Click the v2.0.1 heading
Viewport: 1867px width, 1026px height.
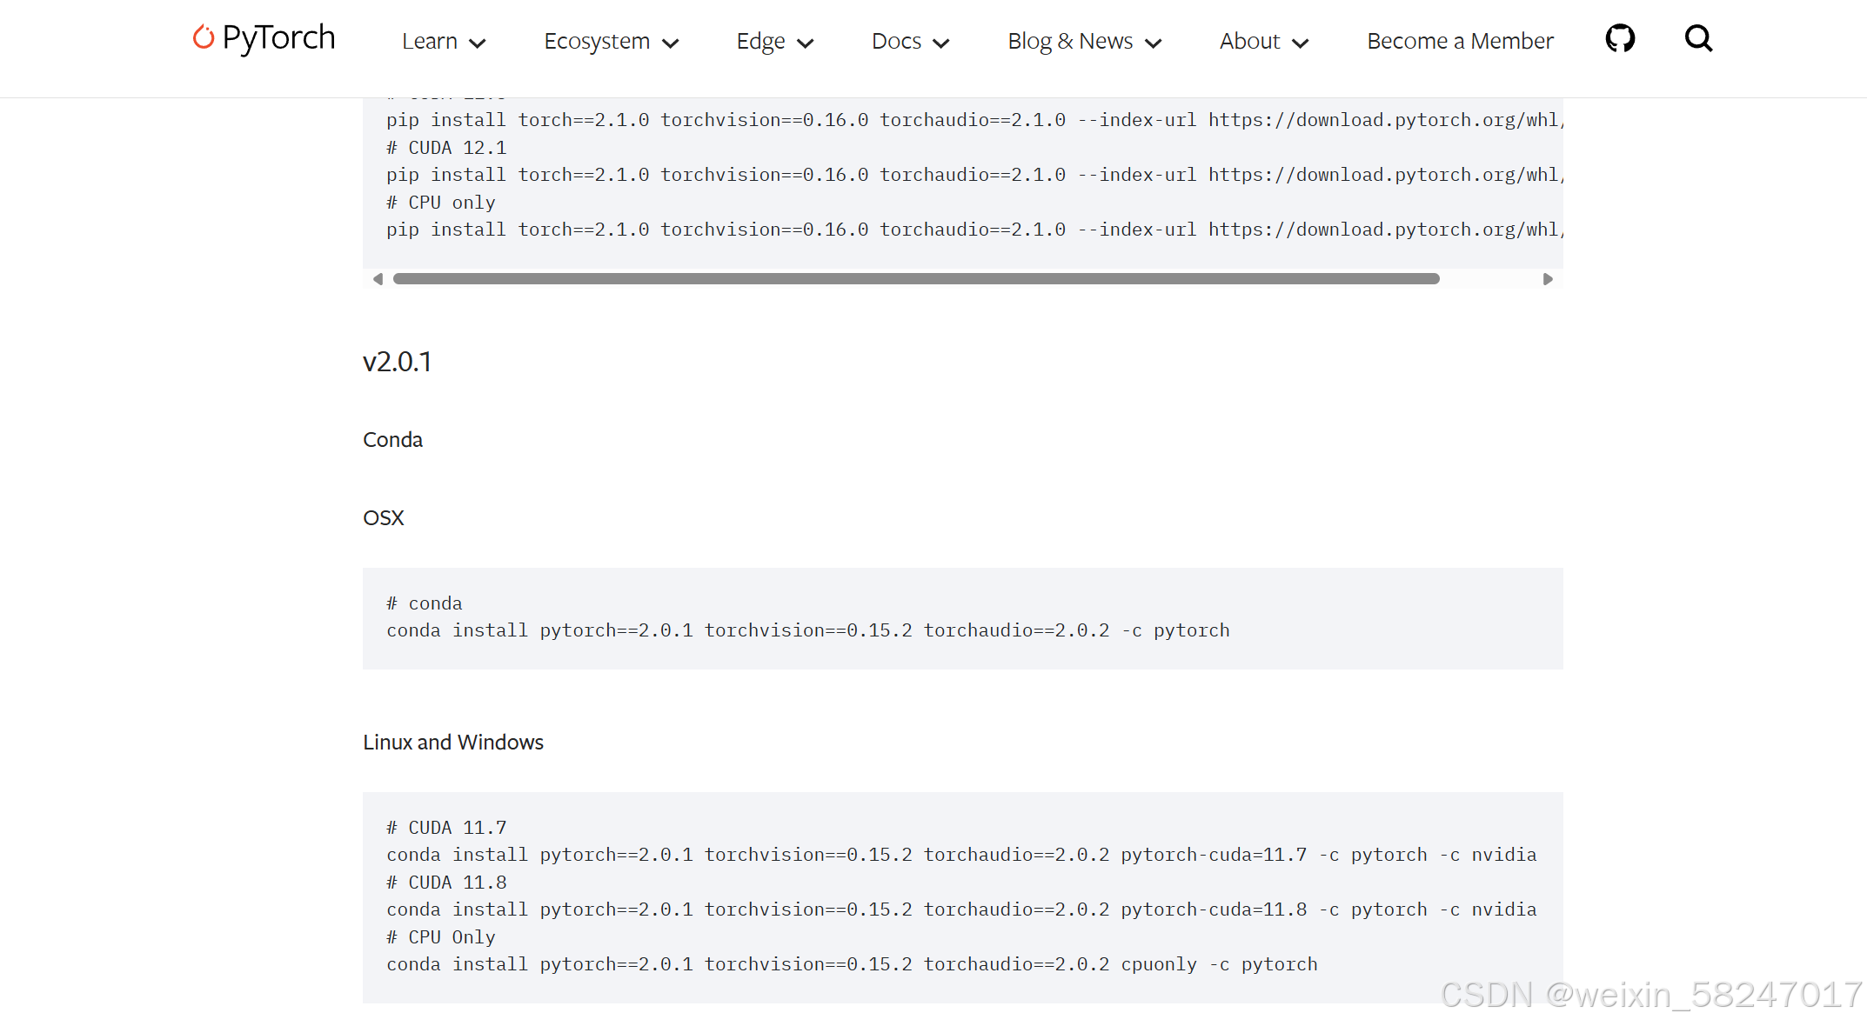(x=397, y=362)
